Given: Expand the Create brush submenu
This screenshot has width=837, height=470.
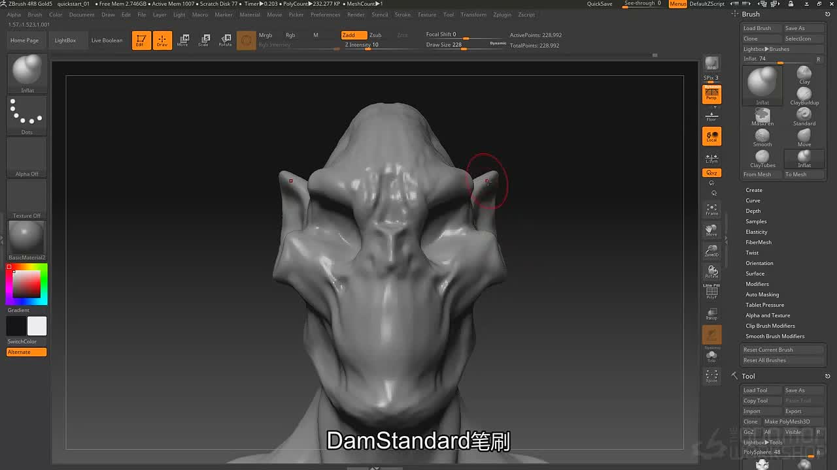Looking at the screenshot, I should 754,190.
